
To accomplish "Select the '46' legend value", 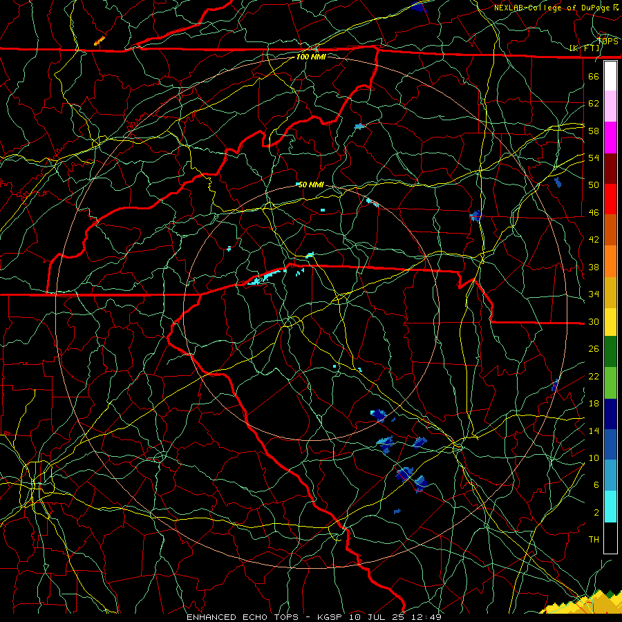I will [594, 213].
